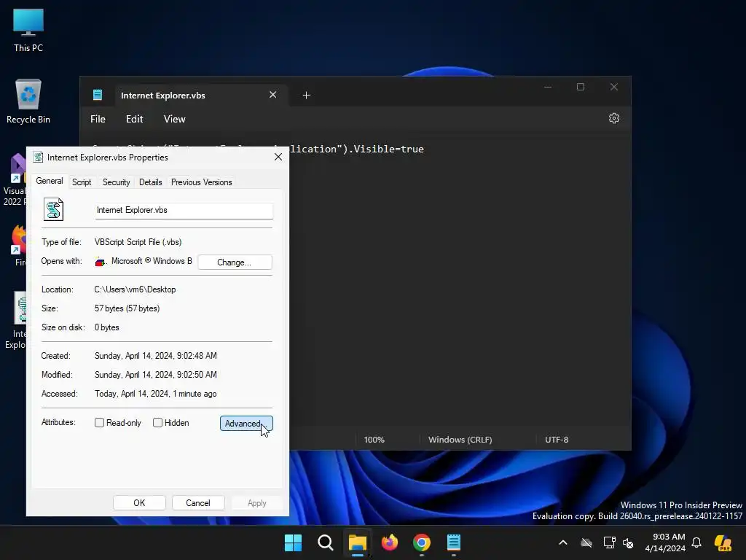This screenshot has height=560, width=746.
Task: Add a new Notepad tab with plus
Action: 307,96
